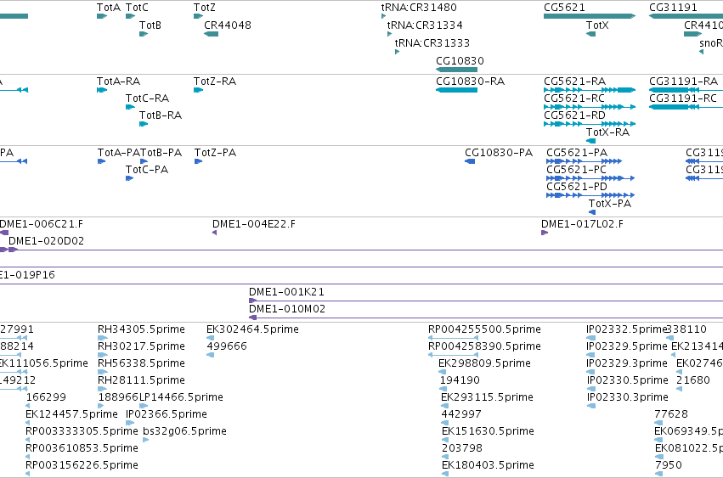The width and height of the screenshot is (723, 478).
Task: Select protein TotA-PA
Action: (x=118, y=153)
